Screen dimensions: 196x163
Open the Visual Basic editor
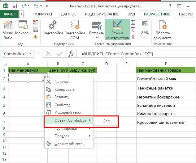click(x=8, y=30)
